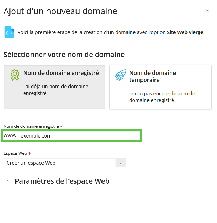This screenshot has width=217, height=223.
Task: Click the red asterisk beside Espace Web
Action: 30,153
